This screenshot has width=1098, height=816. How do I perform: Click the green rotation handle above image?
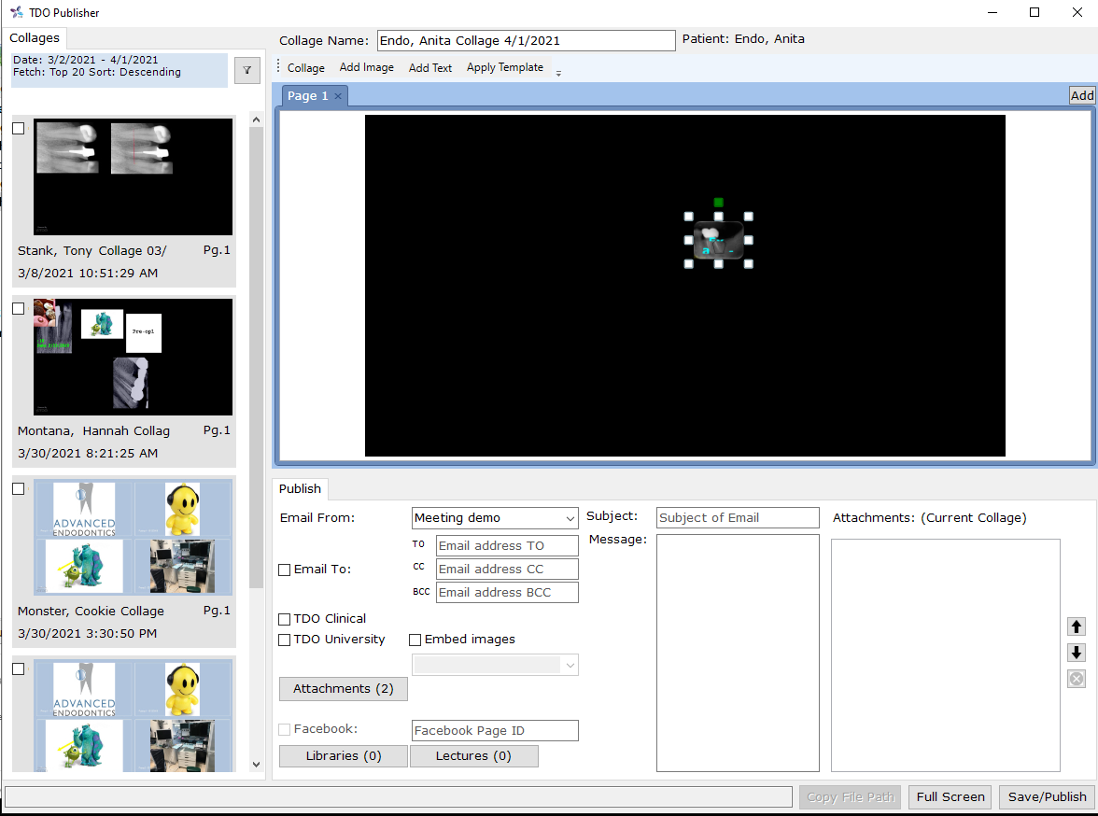point(718,202)
